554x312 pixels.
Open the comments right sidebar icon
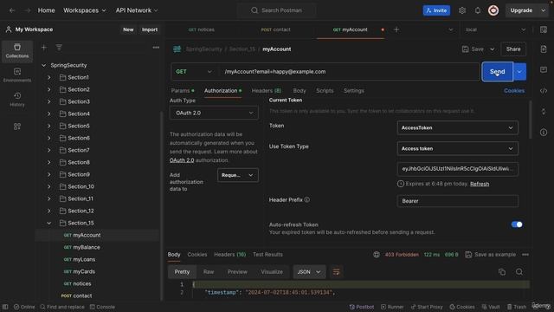point(544,69)
